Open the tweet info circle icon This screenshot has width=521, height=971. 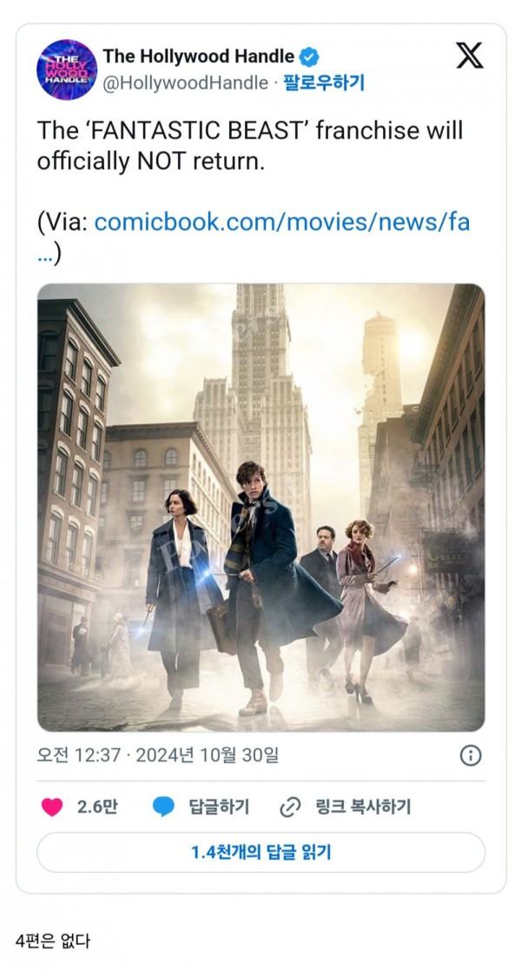[471, 755]
